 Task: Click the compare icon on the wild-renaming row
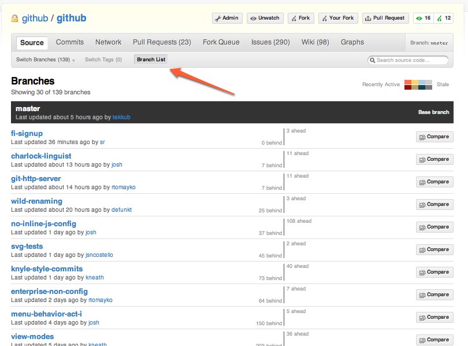[422, 205]
